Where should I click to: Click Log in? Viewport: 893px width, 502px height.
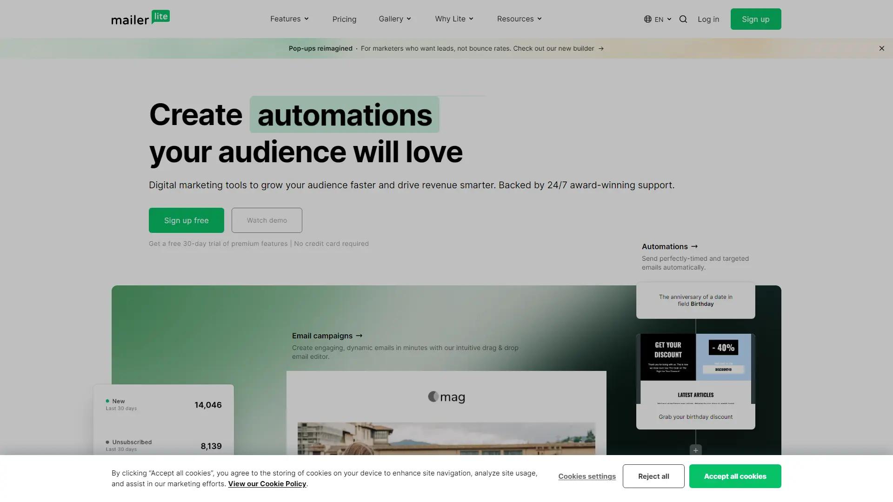tap(708, 19)
